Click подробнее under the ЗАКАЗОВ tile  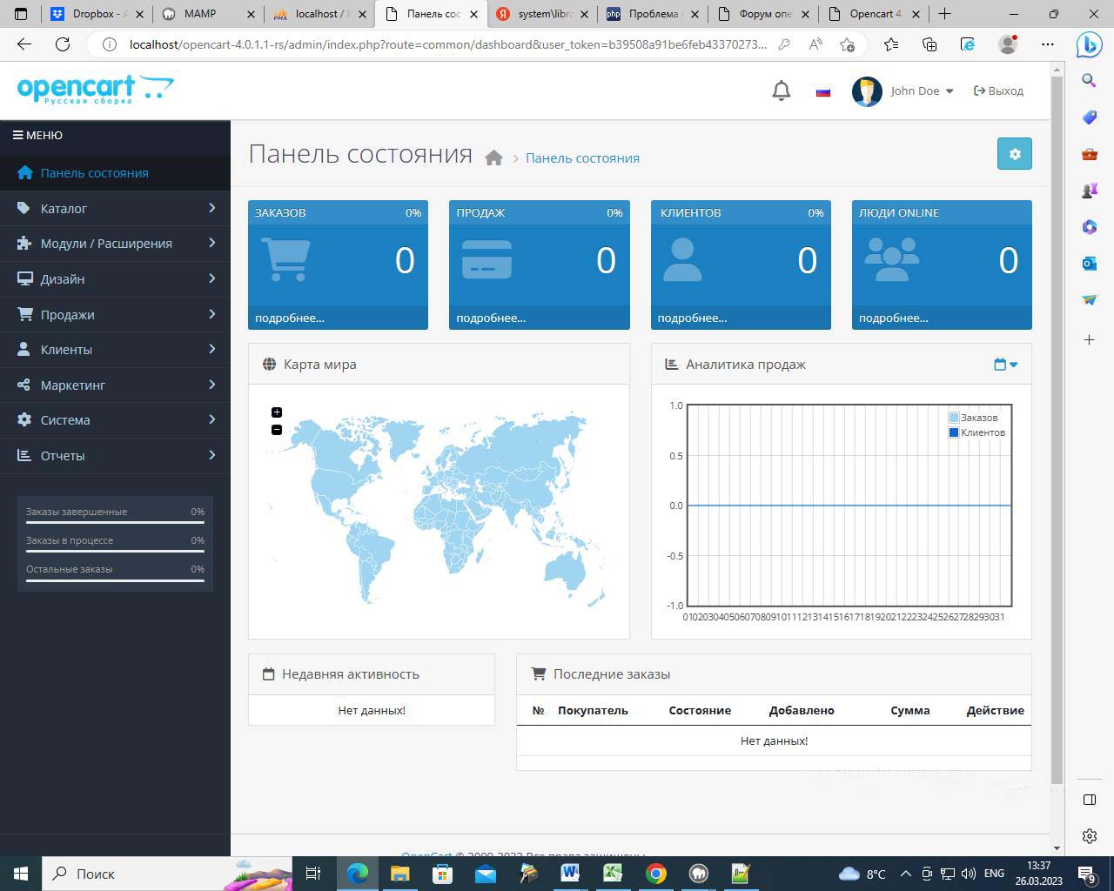pos(290,318)
